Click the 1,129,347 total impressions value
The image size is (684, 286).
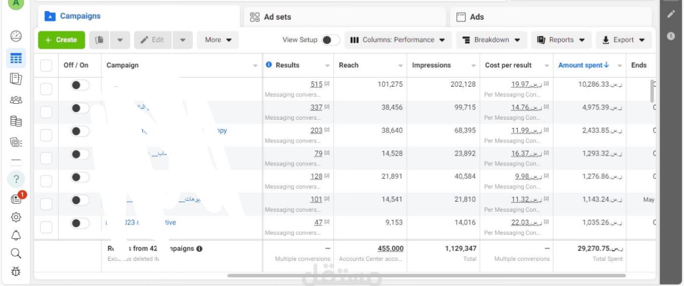coord(461,249)
